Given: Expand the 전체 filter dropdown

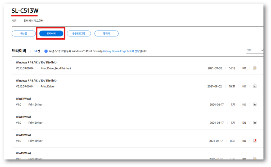Looking at the screenshot, I should coord(255,50).
